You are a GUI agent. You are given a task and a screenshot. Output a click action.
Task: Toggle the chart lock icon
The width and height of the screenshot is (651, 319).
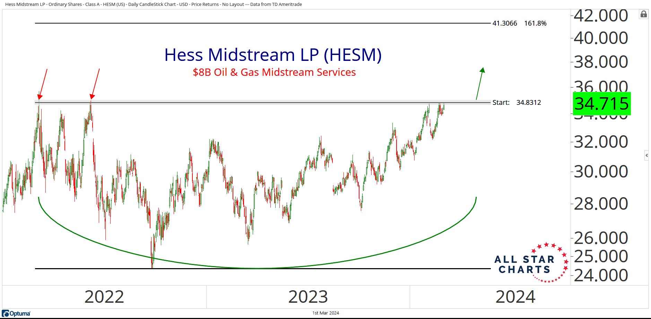click(643, 14)
